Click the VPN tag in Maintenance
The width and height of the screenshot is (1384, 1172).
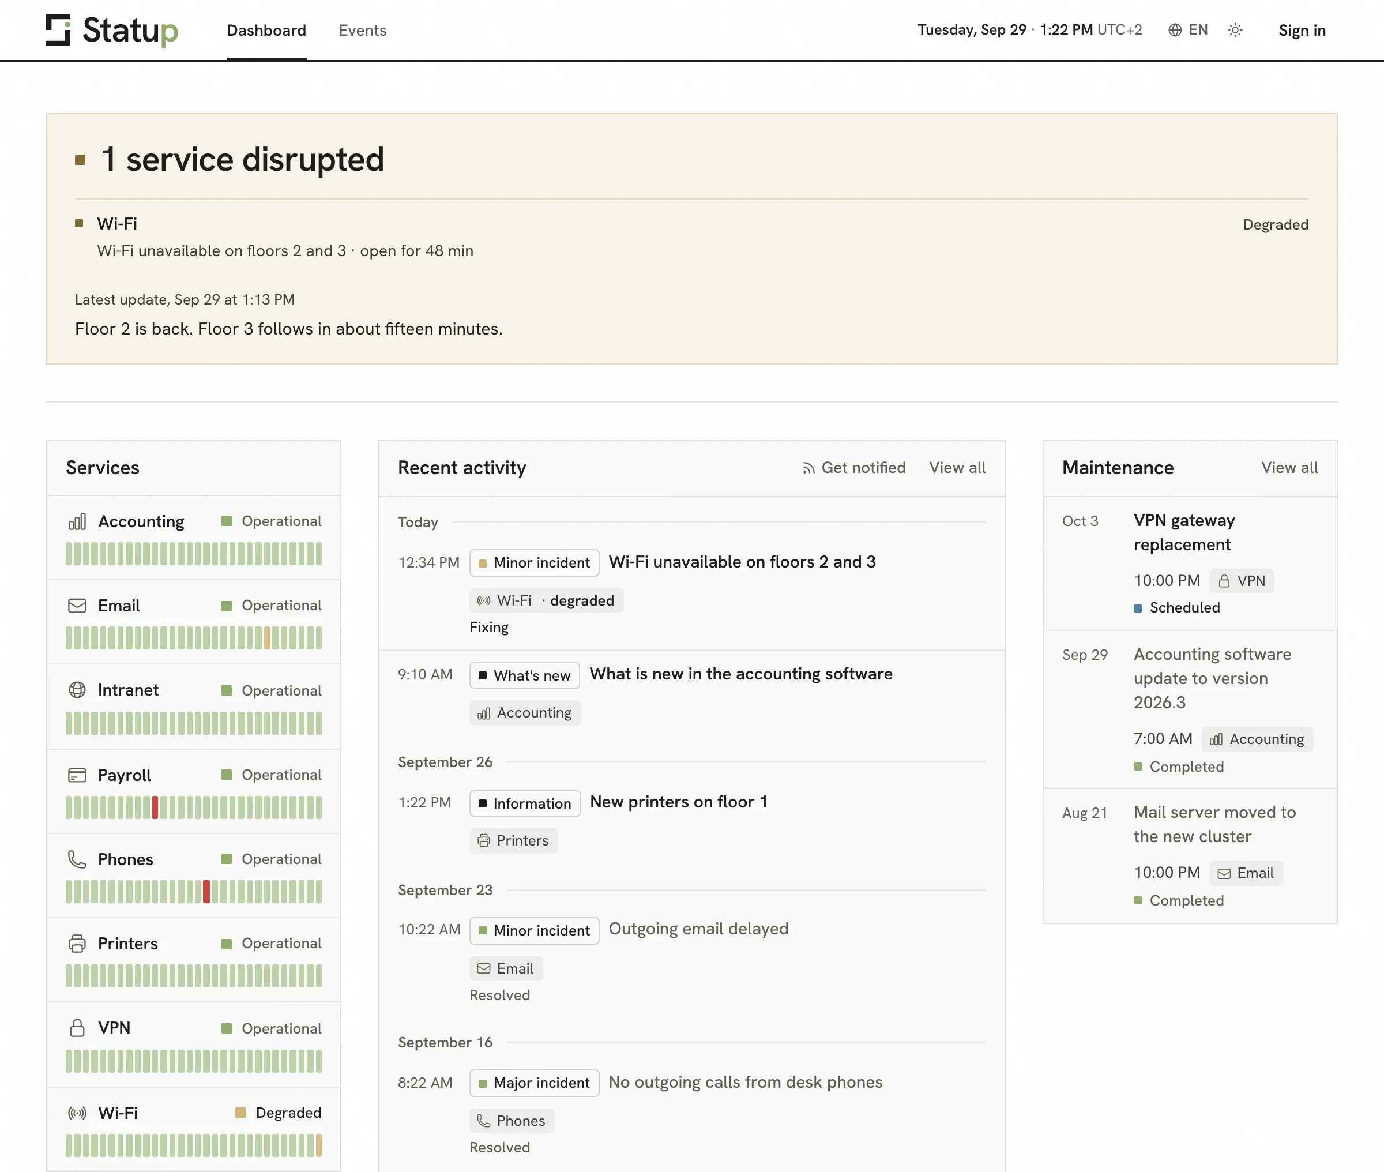[1241, 581]
